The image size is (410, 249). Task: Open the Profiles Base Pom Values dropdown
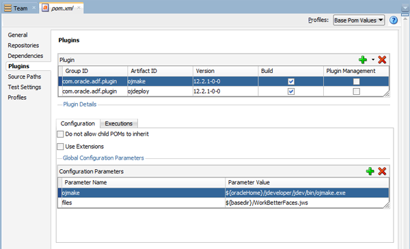click(x=359, y=20)
